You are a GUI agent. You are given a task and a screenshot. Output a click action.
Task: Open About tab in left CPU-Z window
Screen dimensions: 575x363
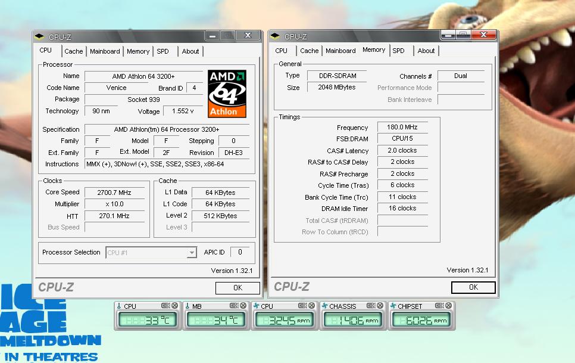[190, 51]
